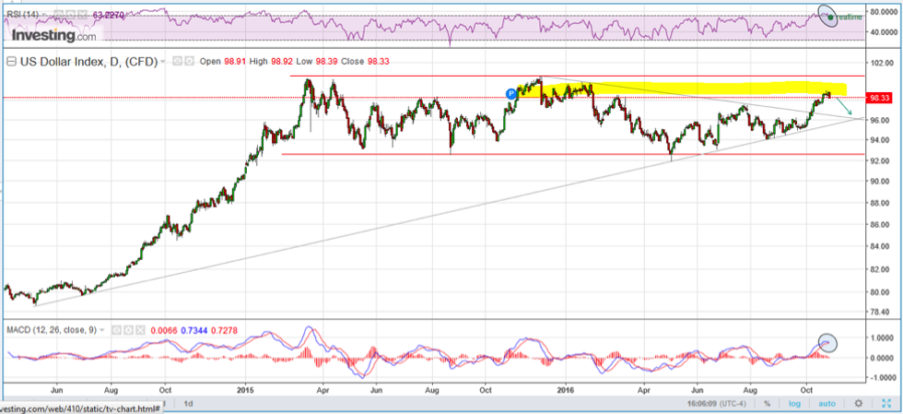
Task: Select the yellow highlighted resistance zone
Action: (x=700, y=89)
